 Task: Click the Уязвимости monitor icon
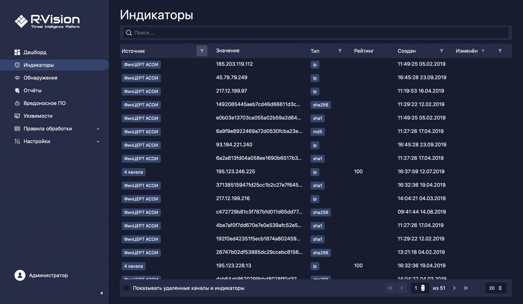17,116
